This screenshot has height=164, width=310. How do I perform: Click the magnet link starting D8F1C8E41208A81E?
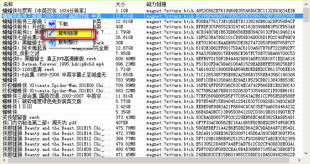pyautogui.click(x=221, y=80)
